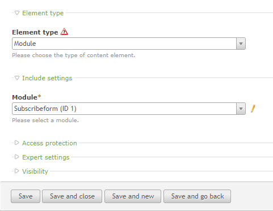Viewport: 273px width, 211px height.
Task: Open the Expert settings legend
Action: coord(46,157)
